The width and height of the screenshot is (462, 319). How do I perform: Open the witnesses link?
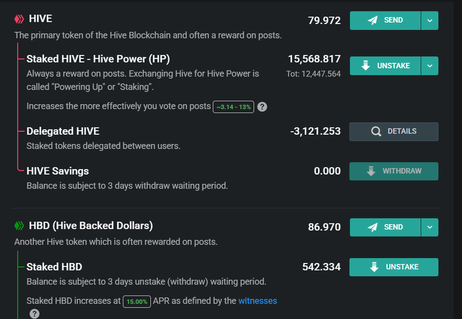(257, 301)
